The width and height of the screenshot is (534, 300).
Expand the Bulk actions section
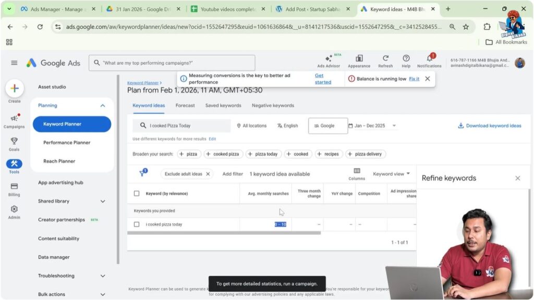point(103,294)
